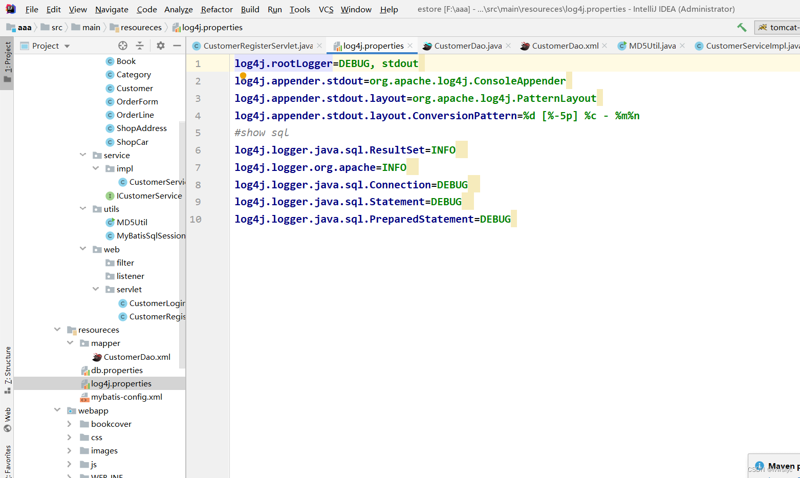Viewport: 800px width, 478px height.
Task: Click the locate target icon in Project panel
Action: coord(123,46)
